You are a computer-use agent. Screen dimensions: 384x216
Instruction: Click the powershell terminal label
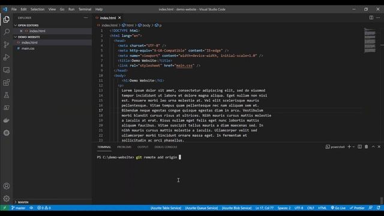click(335, 147)
